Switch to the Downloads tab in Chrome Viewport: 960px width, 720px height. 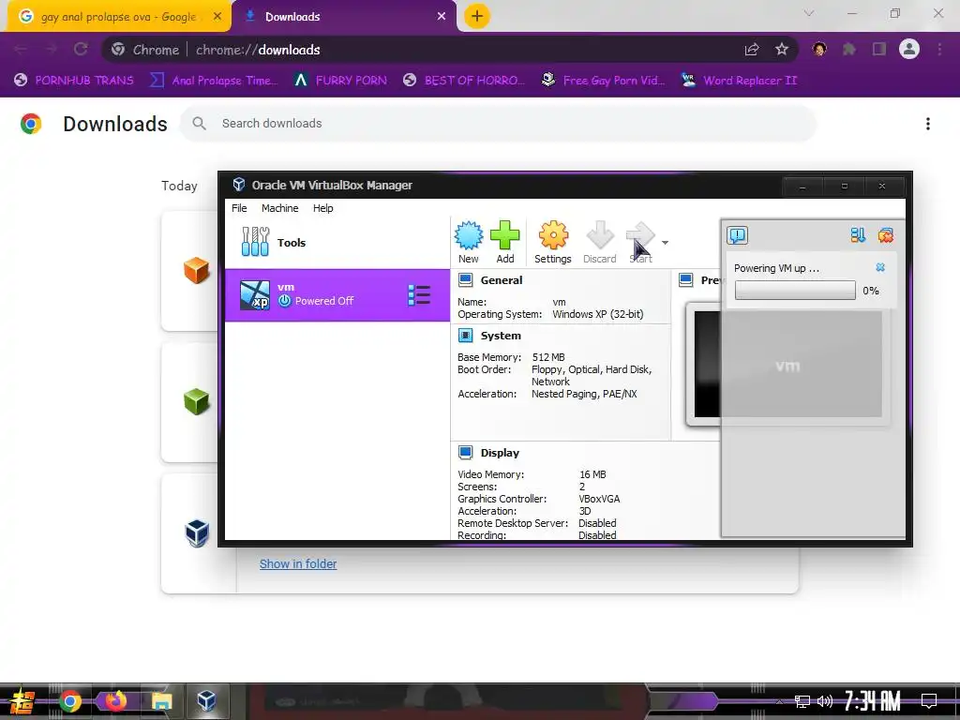tap(343, 17)
